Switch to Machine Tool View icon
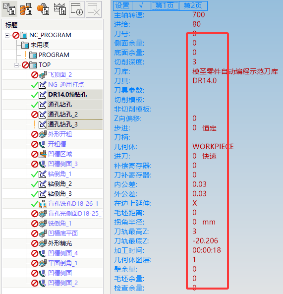Image resolution: width=283 pixels, height=294 pixels. pyautogui.click(x=26, y=9)
